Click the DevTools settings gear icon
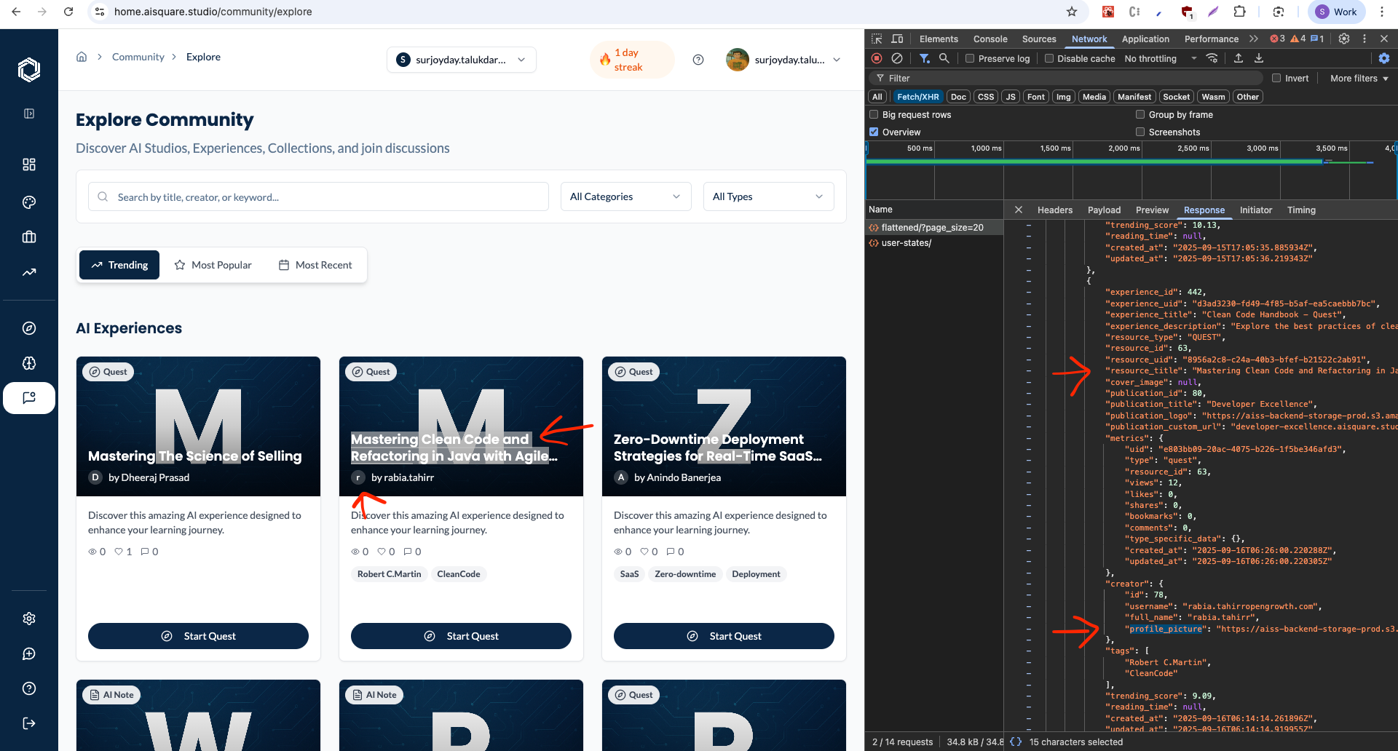Image resolution: width=1398 pixels, height=751 pixels. pyautogui.click(x=1344, y=39)
